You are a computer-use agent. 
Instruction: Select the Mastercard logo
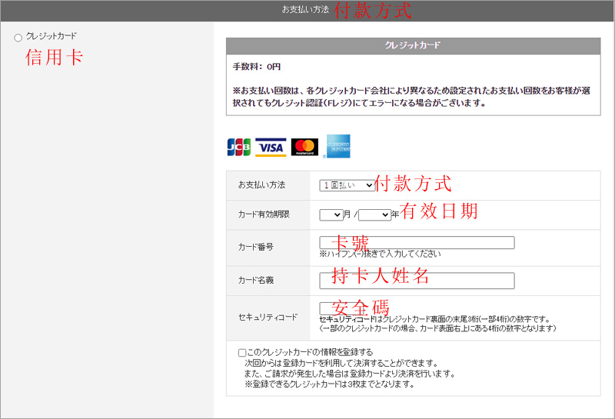click(x=304, y=147)
